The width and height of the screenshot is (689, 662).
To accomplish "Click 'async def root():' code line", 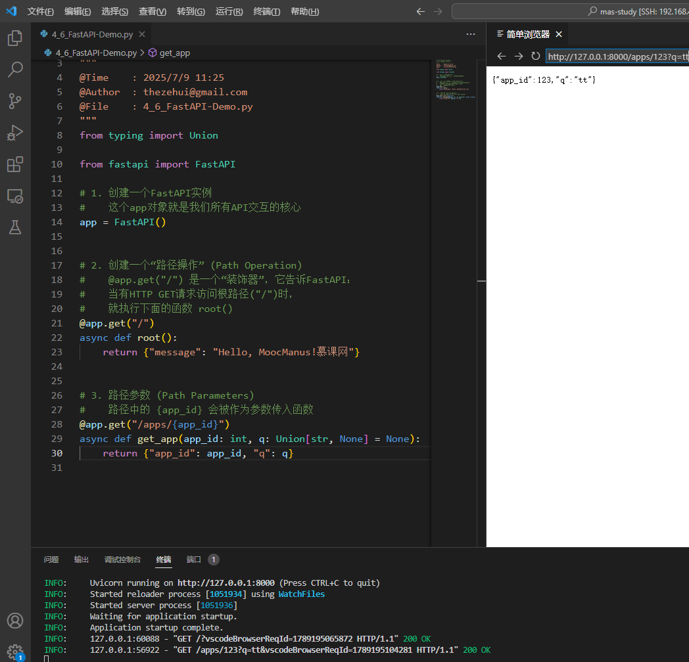I will click(128, 338).
